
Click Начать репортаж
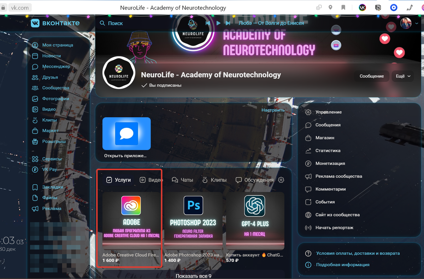(334, 228)
